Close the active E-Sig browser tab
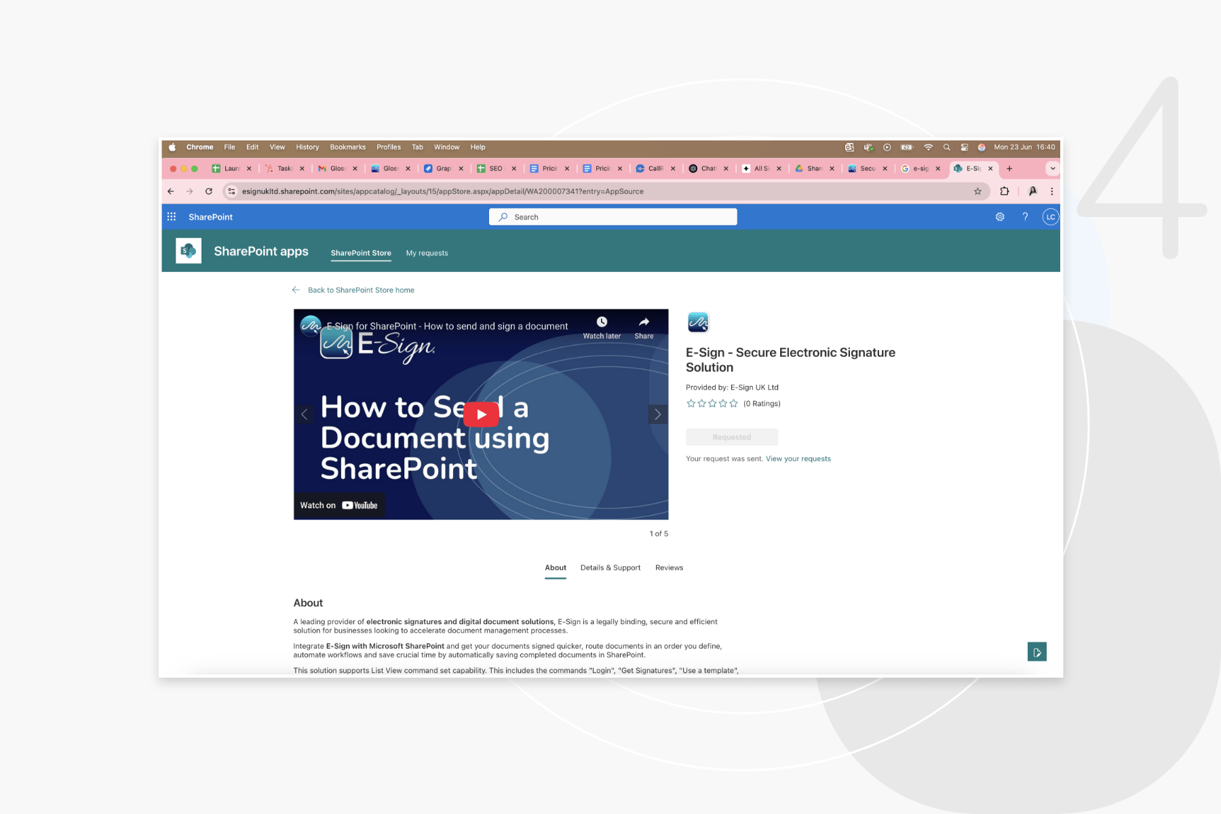This screenshot has height=814, width=1221. click(x=990, y=168)
